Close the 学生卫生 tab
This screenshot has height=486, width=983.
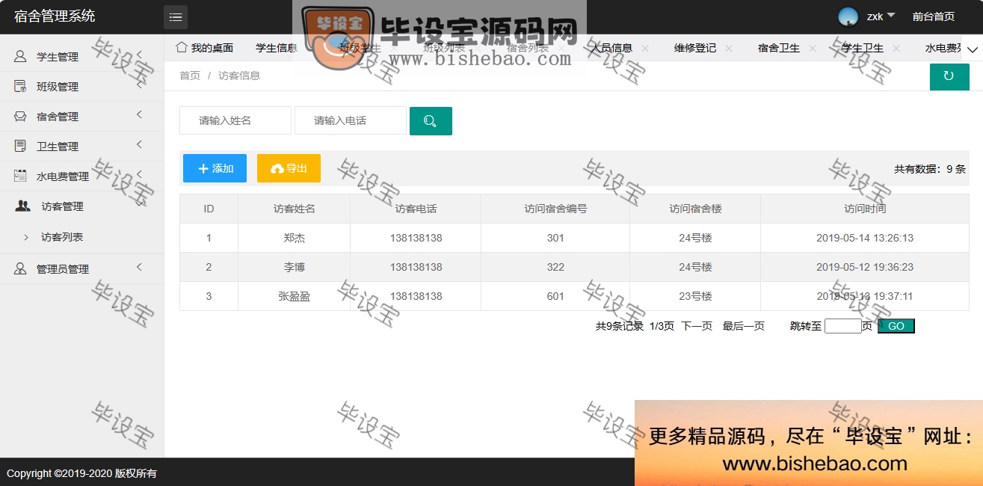896,48
